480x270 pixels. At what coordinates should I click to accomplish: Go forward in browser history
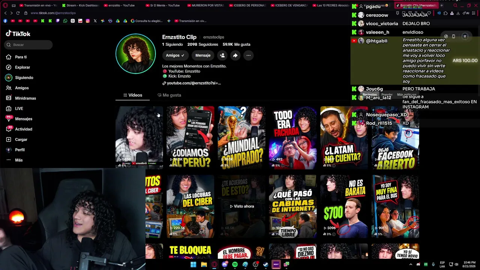click(x=11, y=13)
